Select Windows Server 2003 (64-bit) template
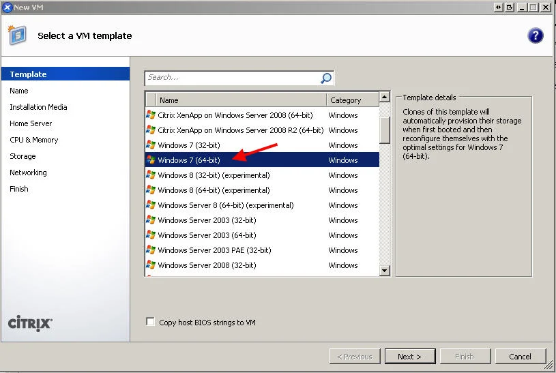Viewport: 556px width, 373px height. [x=262, y=235]
